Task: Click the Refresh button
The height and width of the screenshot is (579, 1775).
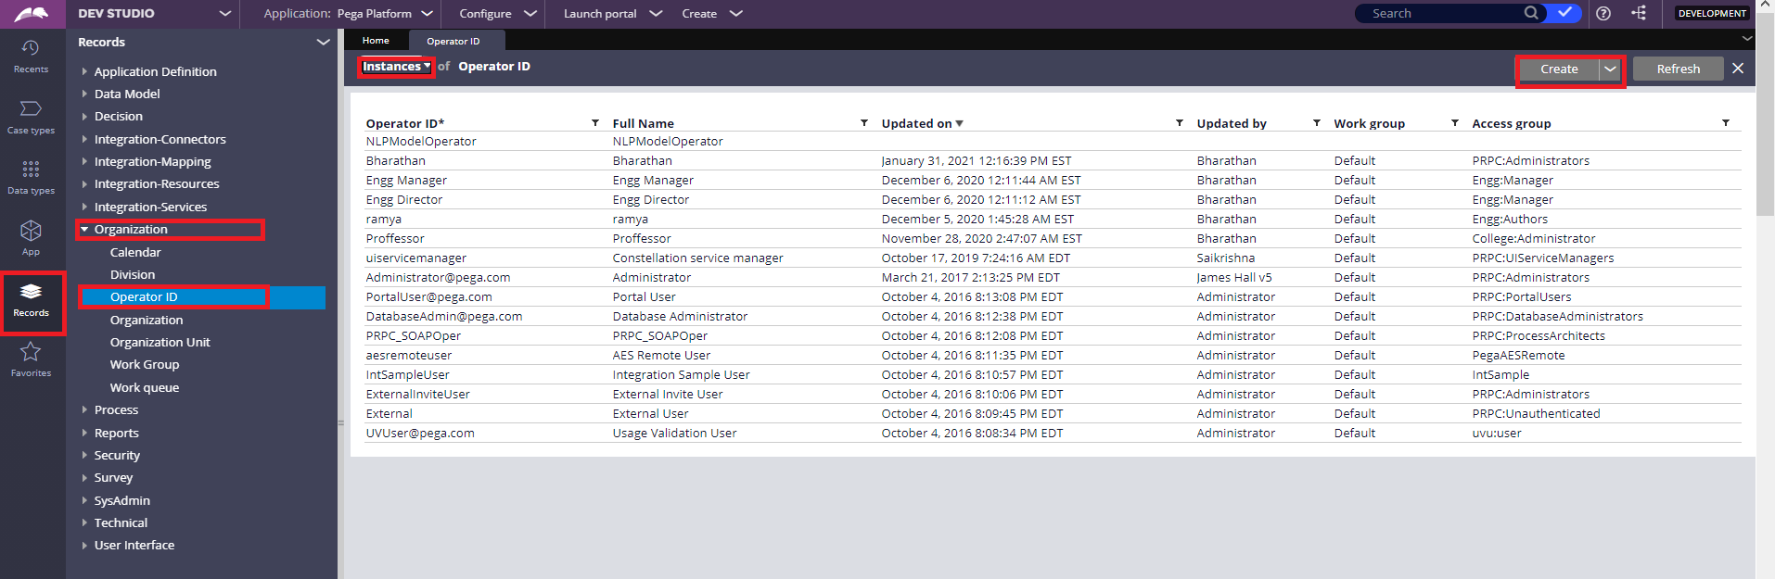Action: click(1678, 69)
